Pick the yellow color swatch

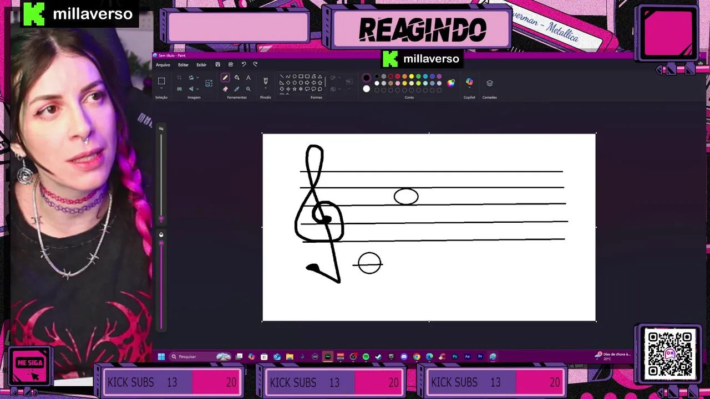point(412,76)
